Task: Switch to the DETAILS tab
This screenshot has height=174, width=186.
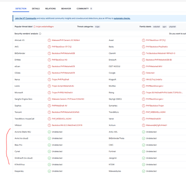Action: (x=36, y=9)
